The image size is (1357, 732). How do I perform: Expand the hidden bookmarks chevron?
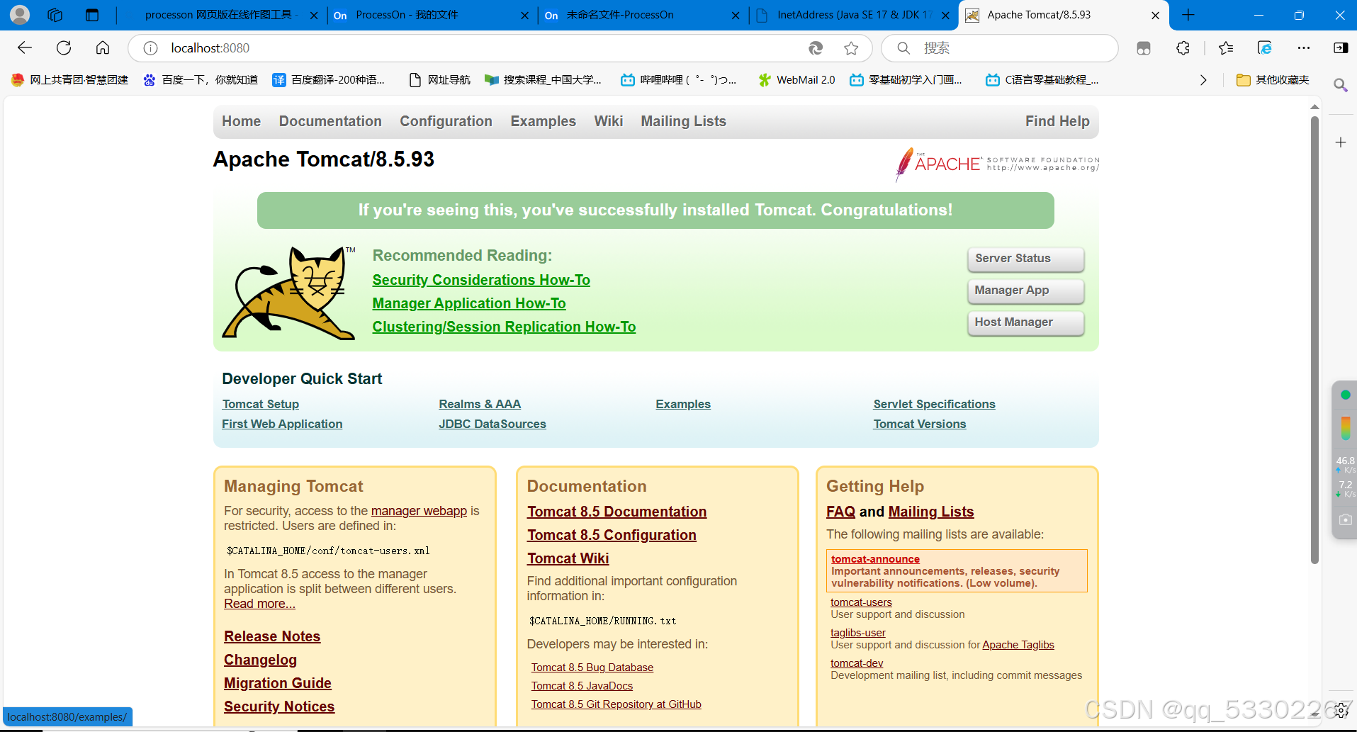tap(1203, 80)
